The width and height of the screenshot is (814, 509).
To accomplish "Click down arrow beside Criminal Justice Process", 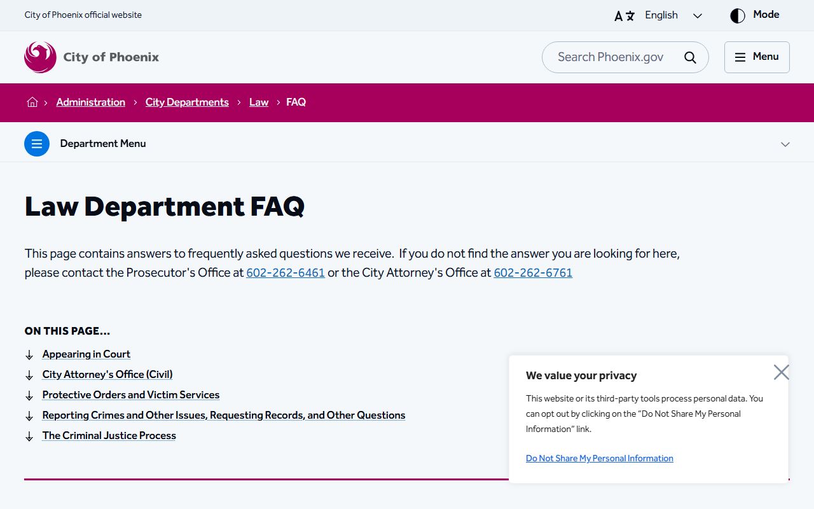I will [x=29, y=436].
